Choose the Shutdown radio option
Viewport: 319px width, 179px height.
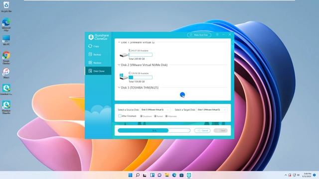point(141,116)
